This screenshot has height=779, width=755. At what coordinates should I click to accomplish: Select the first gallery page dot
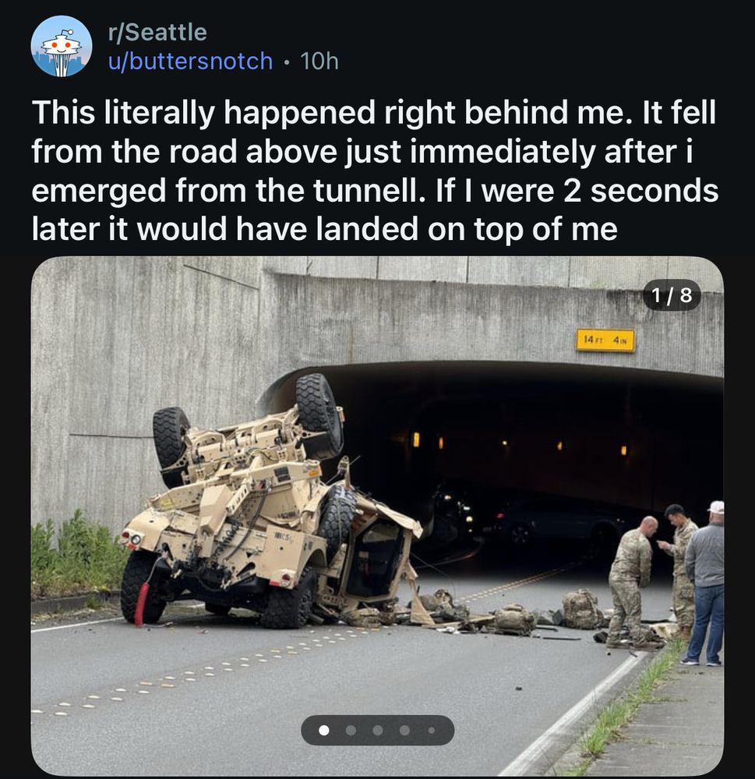point(324,731)
